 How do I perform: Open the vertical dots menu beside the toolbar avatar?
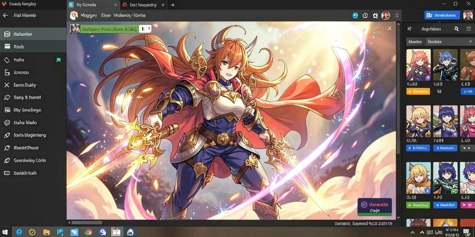(397, 15)
